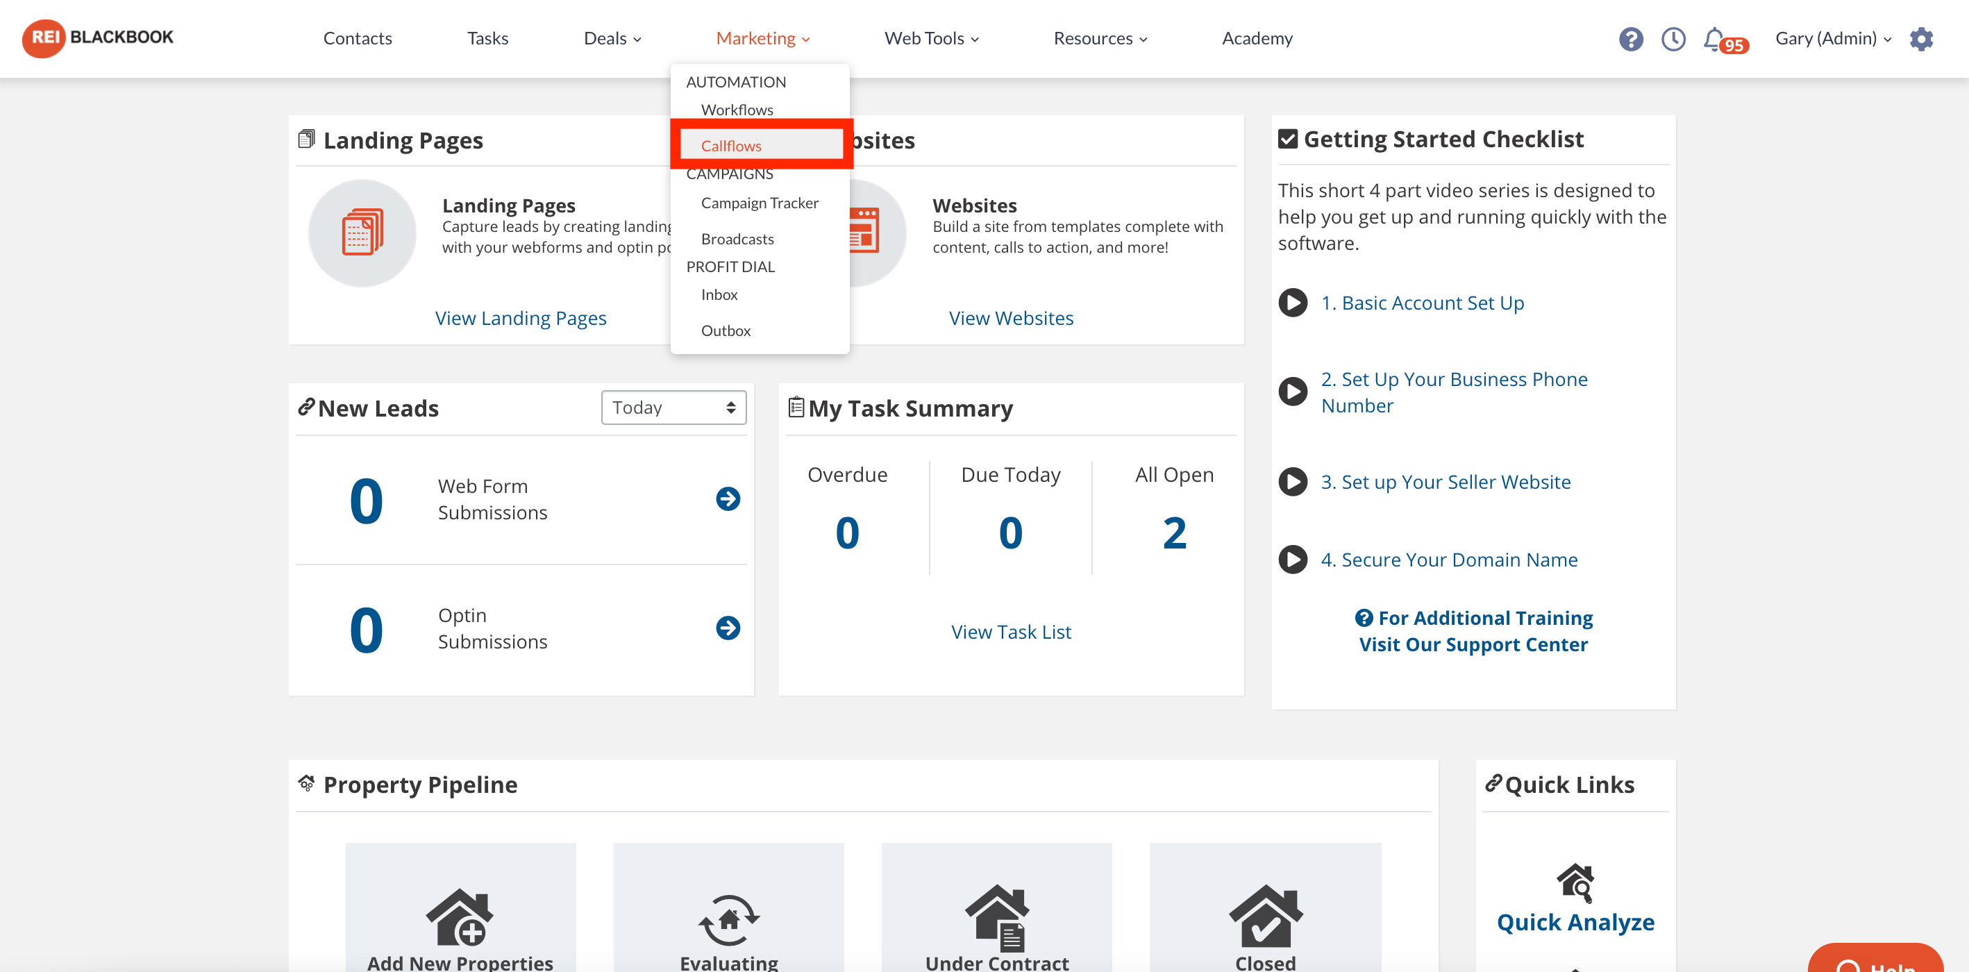Play video for Set Up Business Phone Number
This screenshot has height=972, width=1969.
[1293, 392]
